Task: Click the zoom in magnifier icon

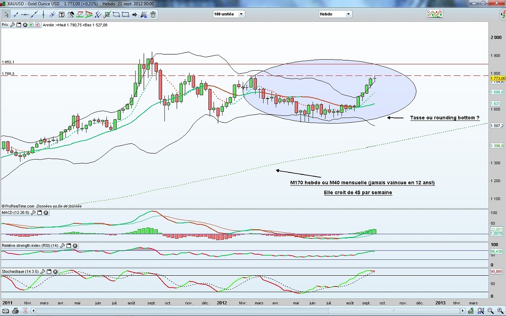Action: click(500, 310)
